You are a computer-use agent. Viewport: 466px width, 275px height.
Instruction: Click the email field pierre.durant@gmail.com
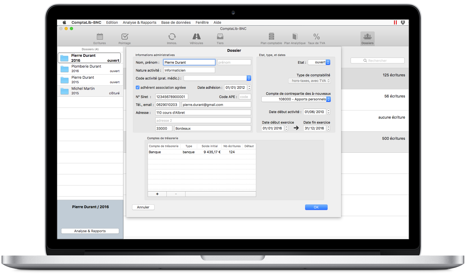click(x=216, y=105)
